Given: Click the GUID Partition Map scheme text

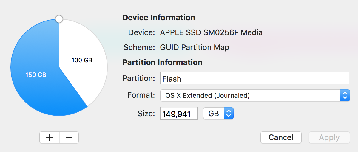Looking at the screenshot, I should [x=195, y=47].
